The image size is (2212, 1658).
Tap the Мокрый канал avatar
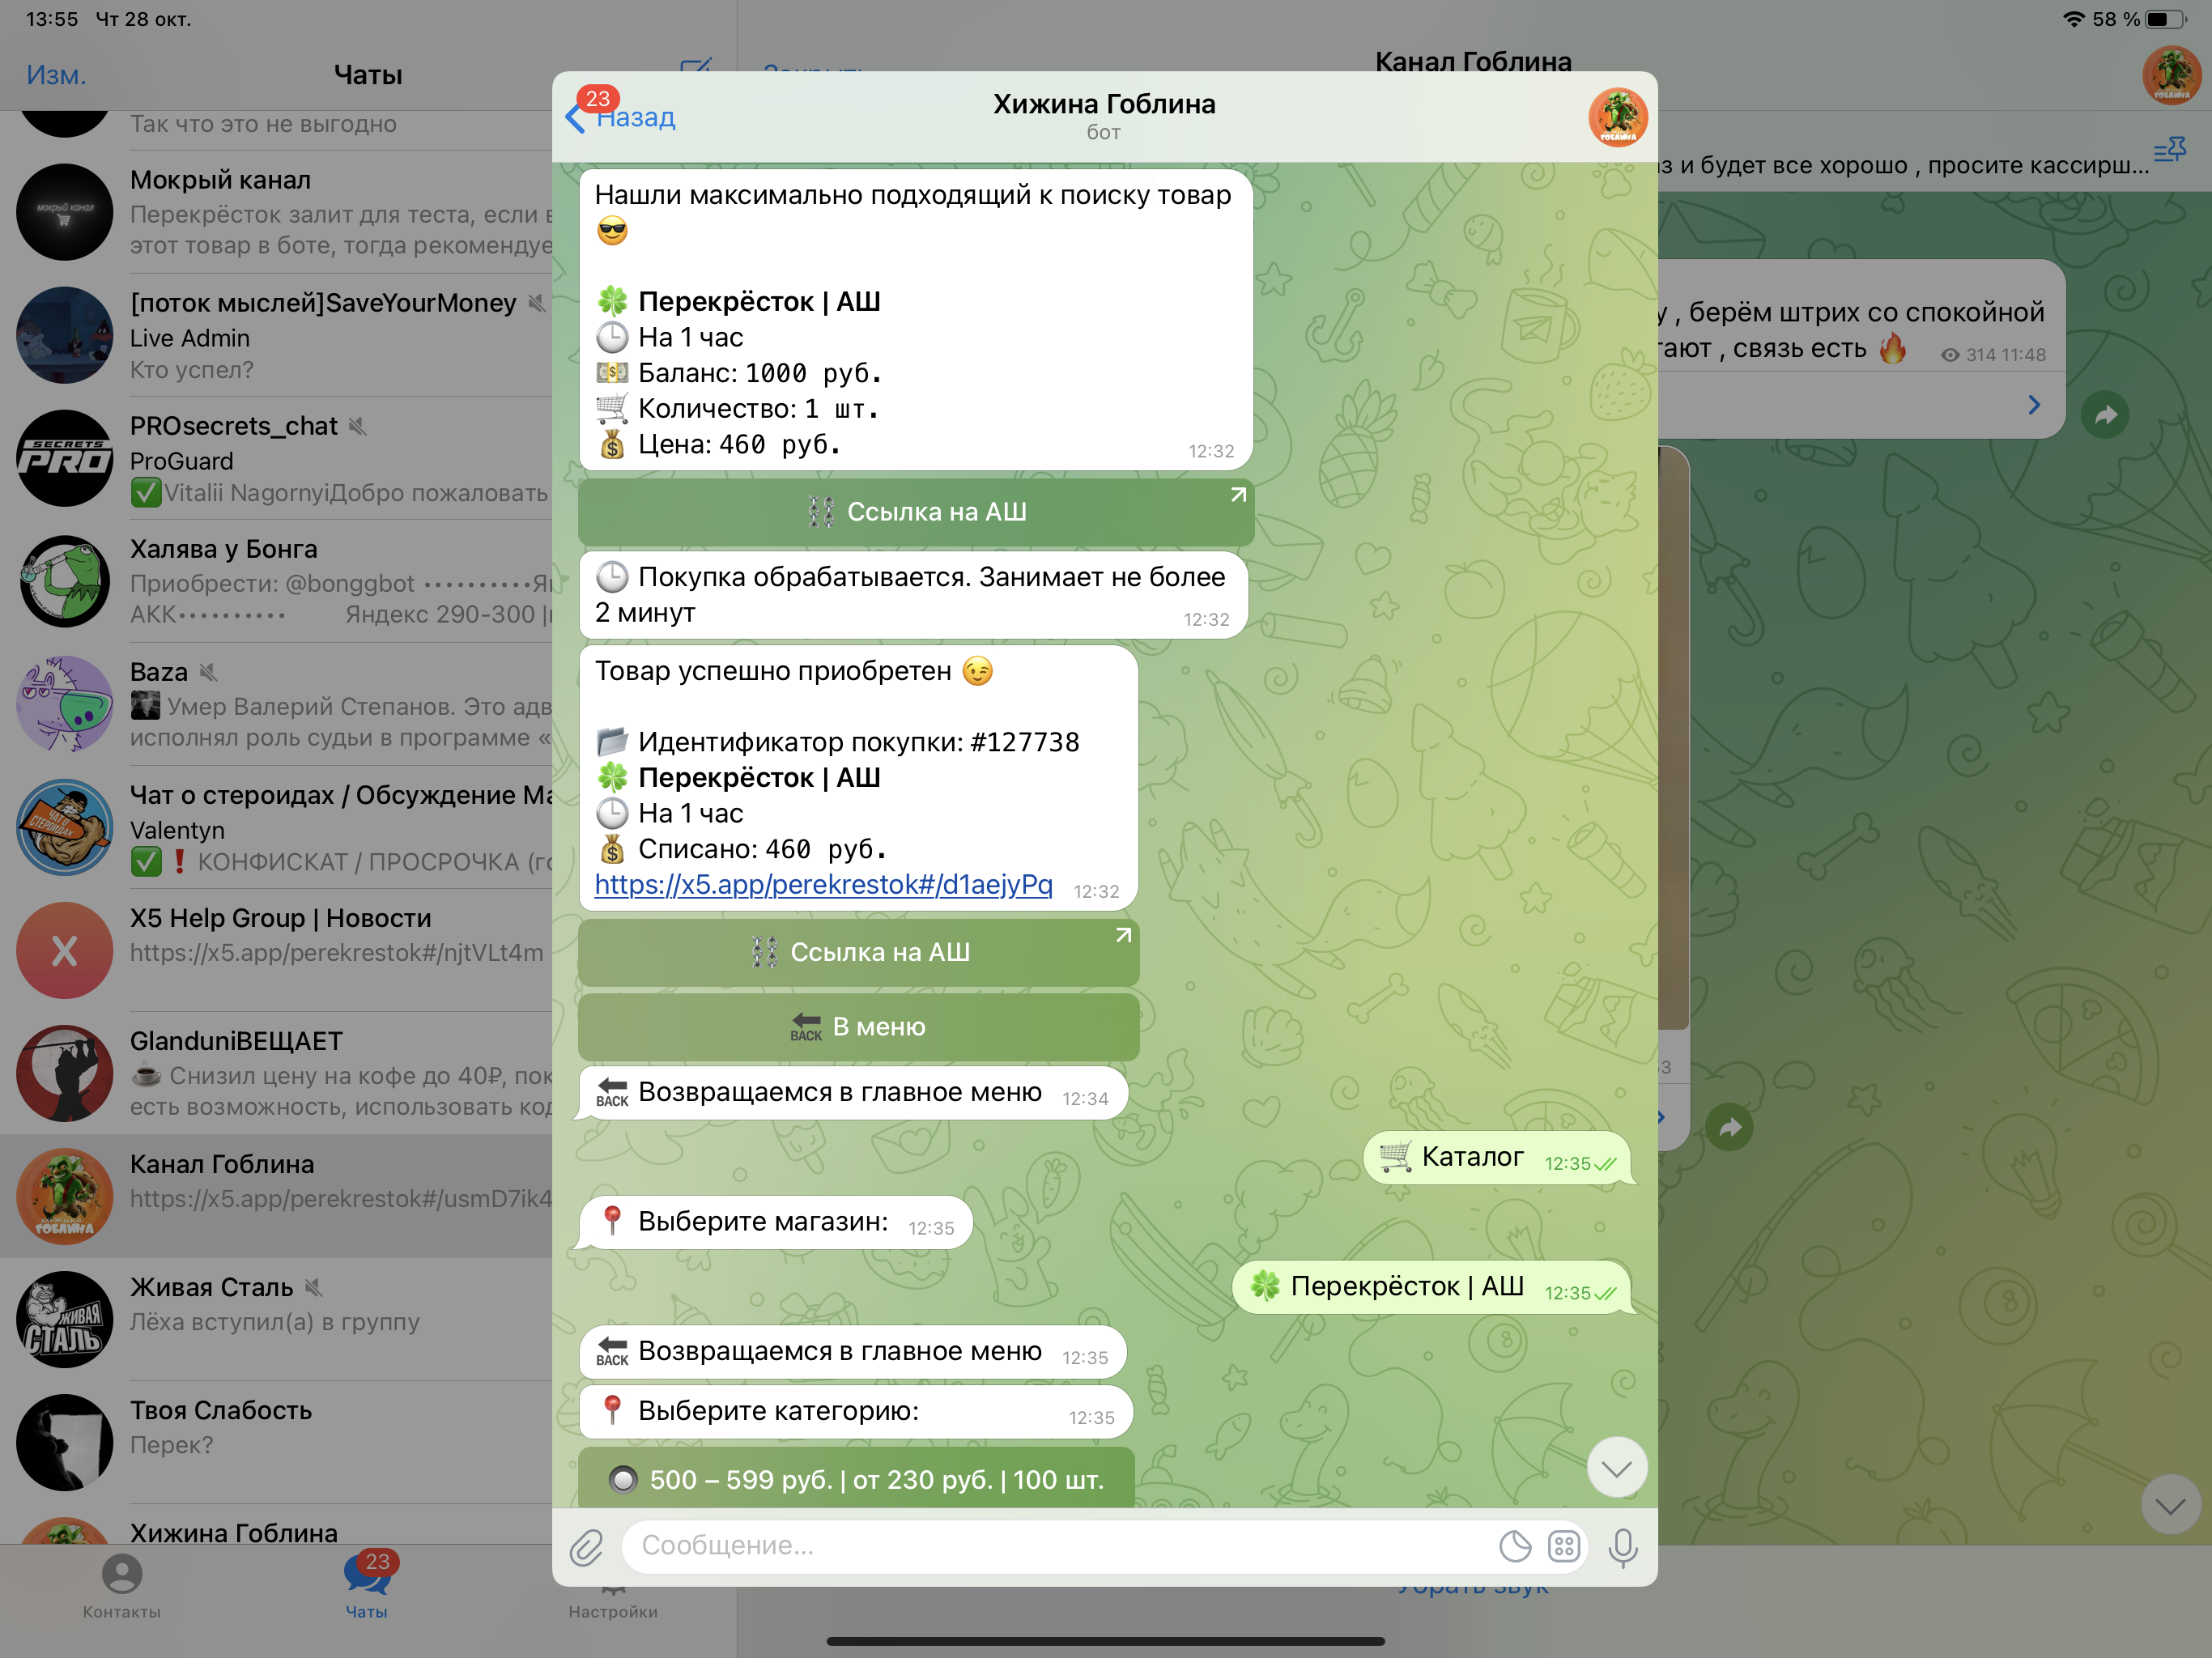tap(65, 212)
